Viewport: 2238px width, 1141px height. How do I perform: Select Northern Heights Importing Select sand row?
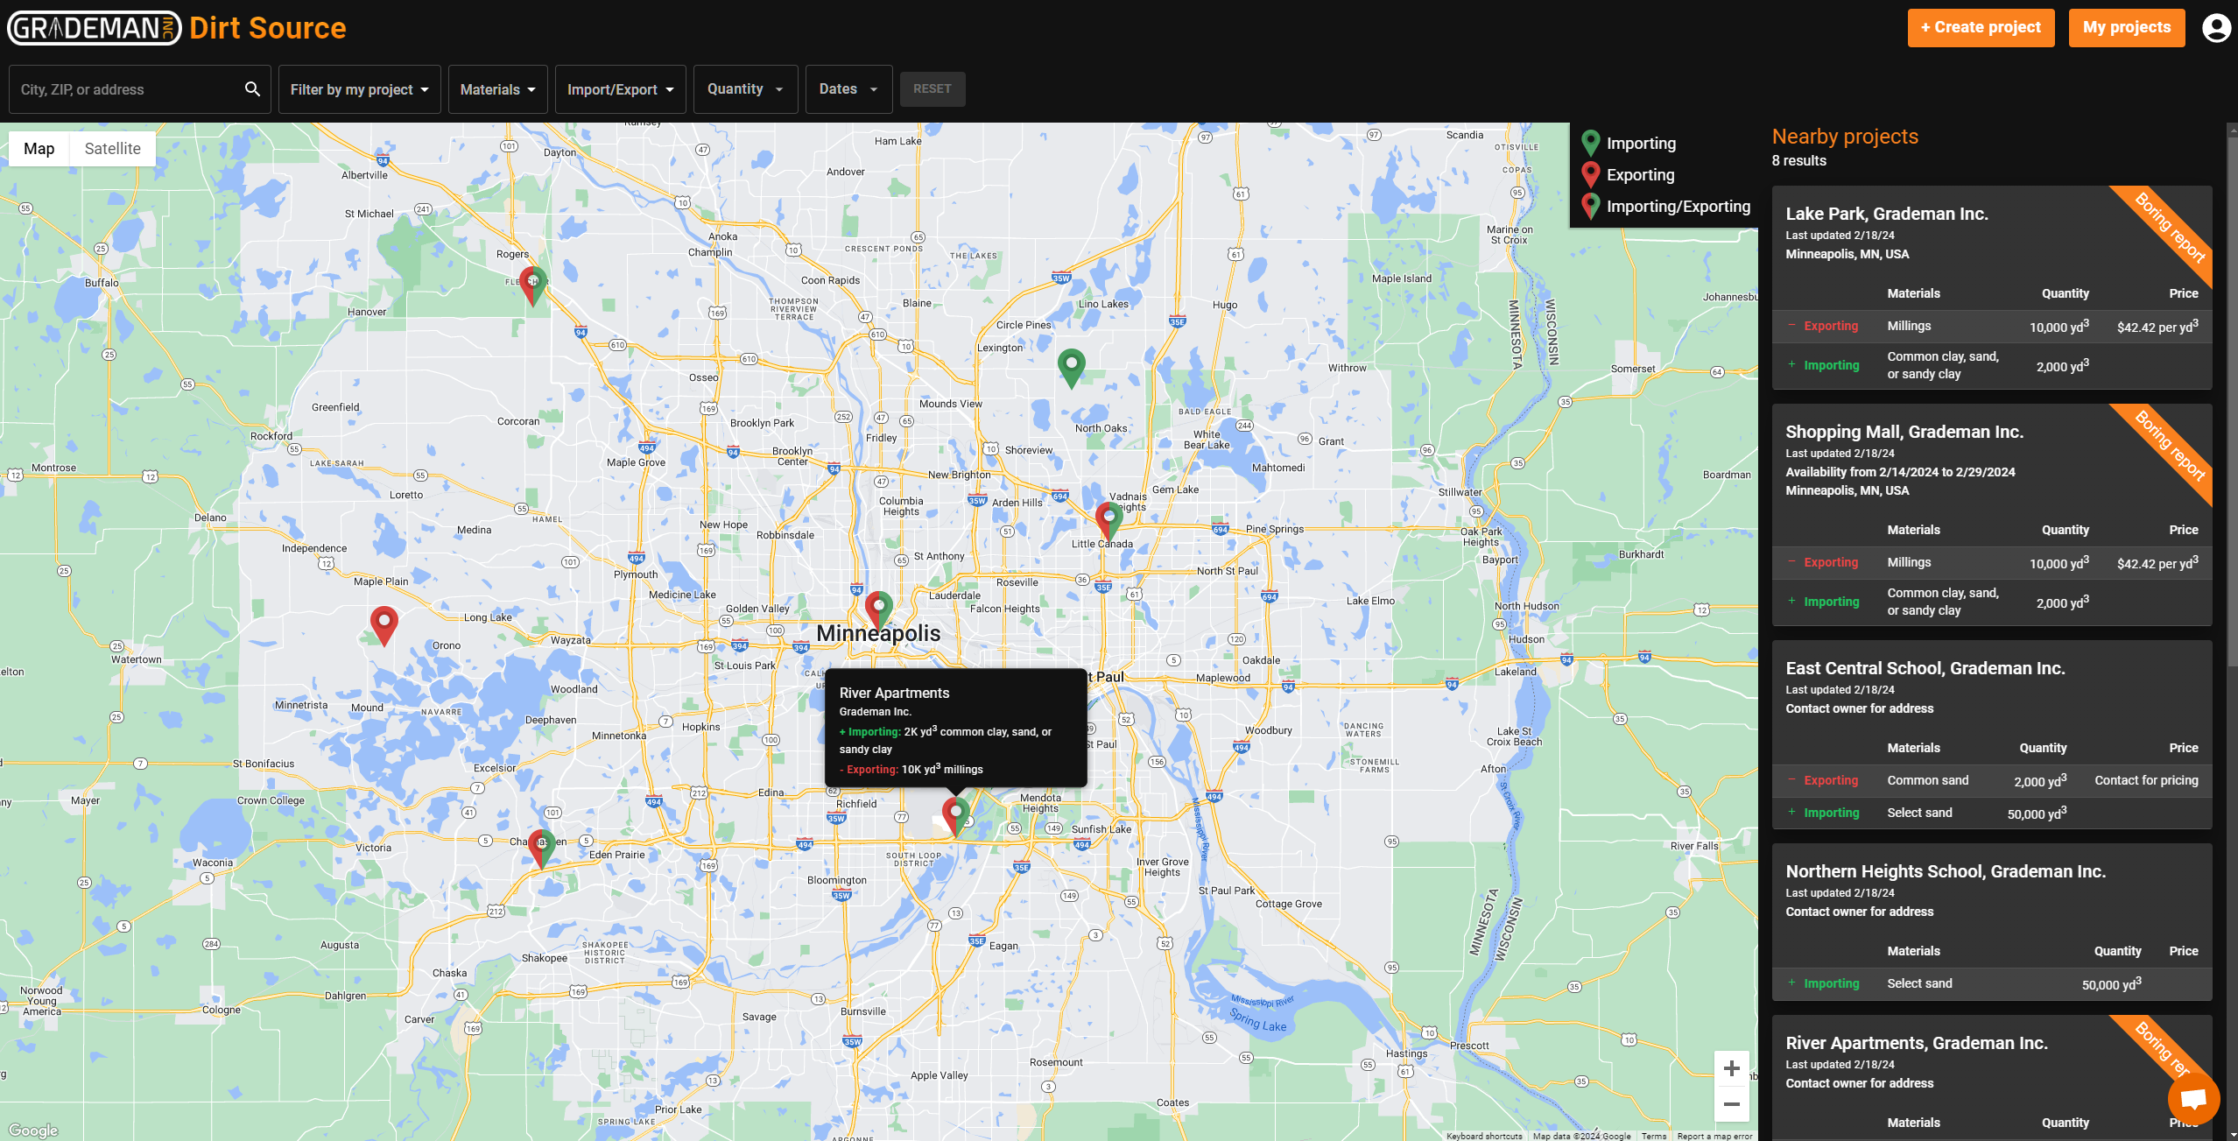pos(1992,983)
